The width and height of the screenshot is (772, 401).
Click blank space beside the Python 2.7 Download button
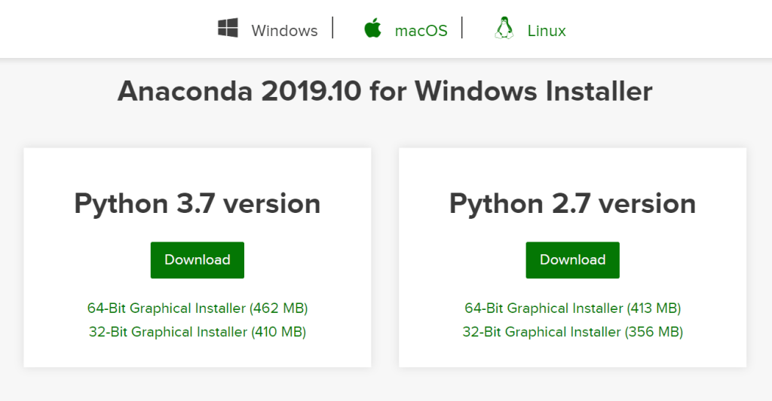coord(679,260)
